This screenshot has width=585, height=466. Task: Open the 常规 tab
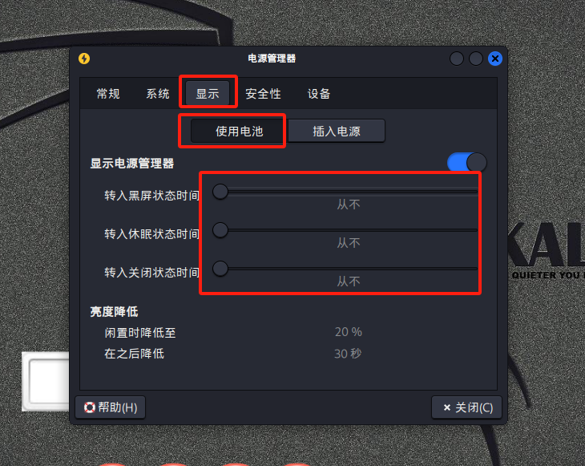108,94
